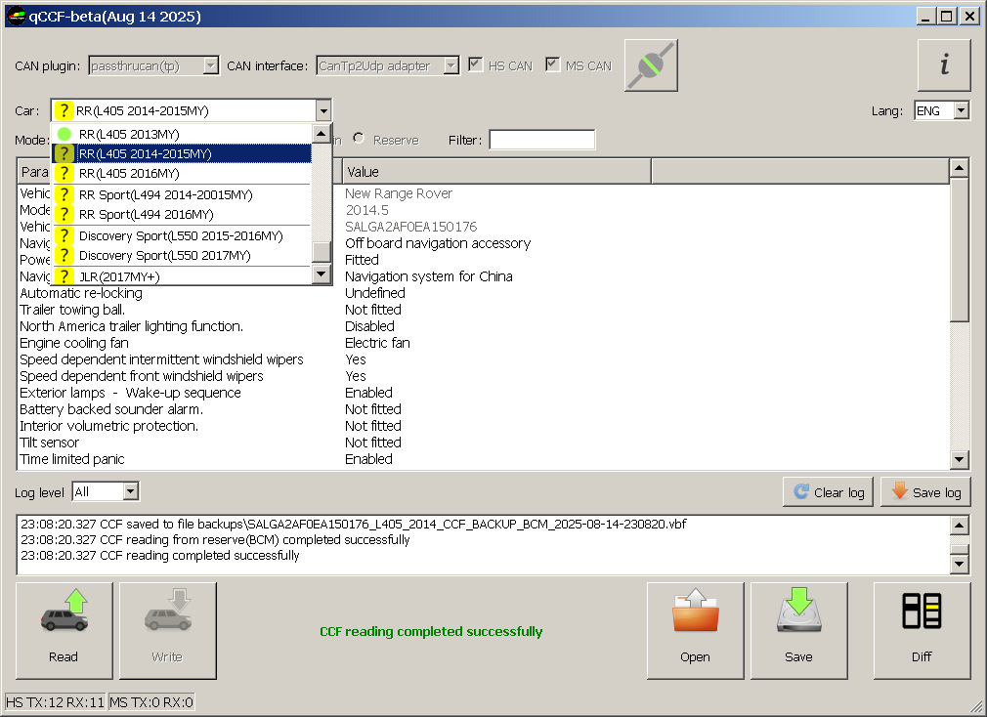
Task: Open the Lang ENG dropdown
Action: coord(962,110)
